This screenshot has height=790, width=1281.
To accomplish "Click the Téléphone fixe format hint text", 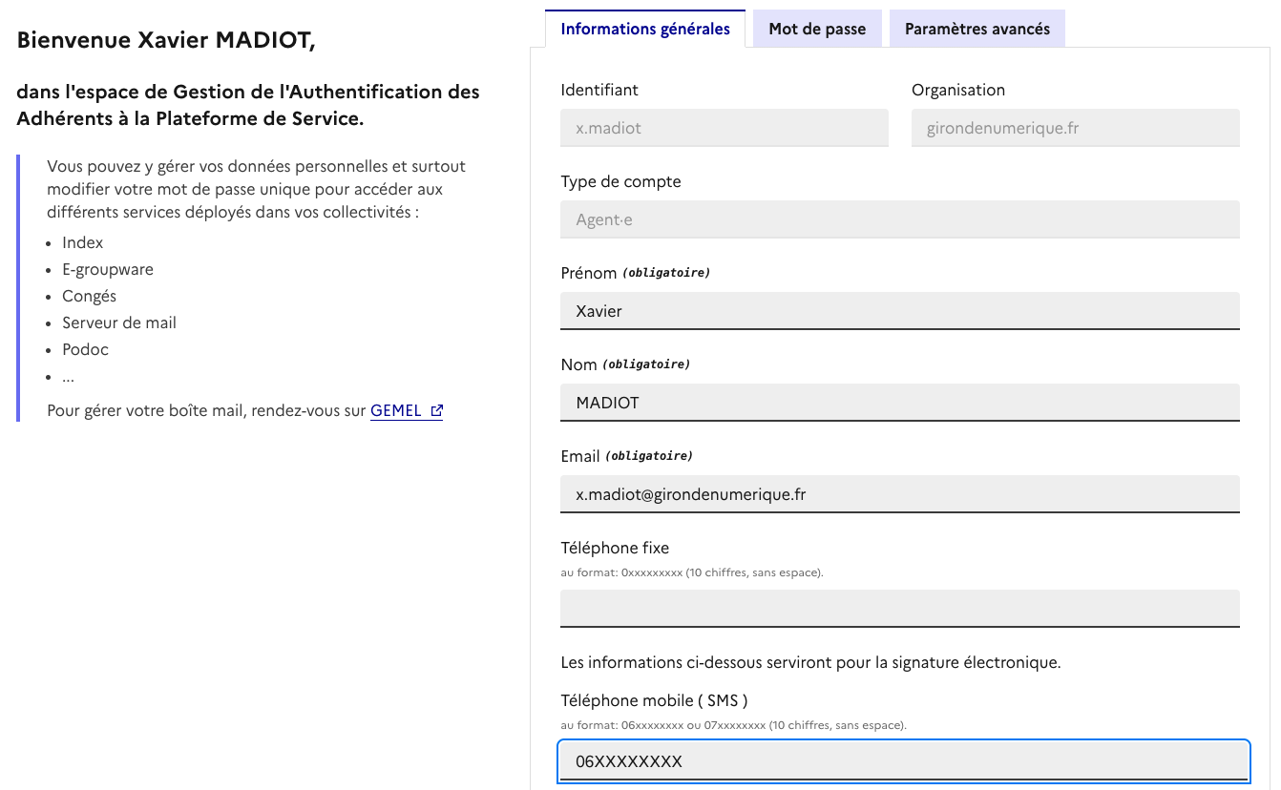I will point(692,572).
